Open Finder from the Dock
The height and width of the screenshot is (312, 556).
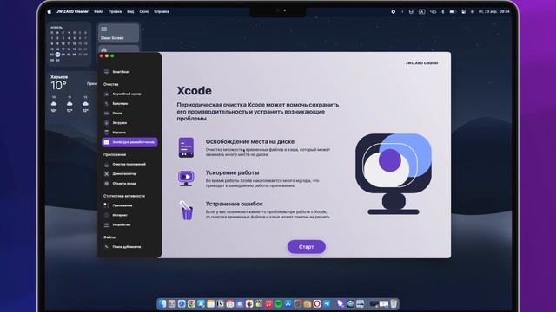(162, 303)
